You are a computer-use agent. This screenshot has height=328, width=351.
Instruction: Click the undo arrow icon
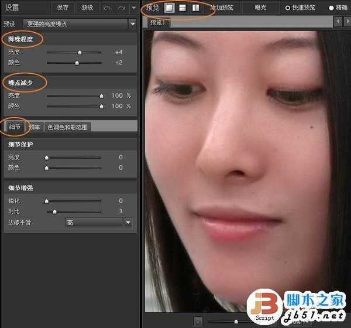pos(107,8)
